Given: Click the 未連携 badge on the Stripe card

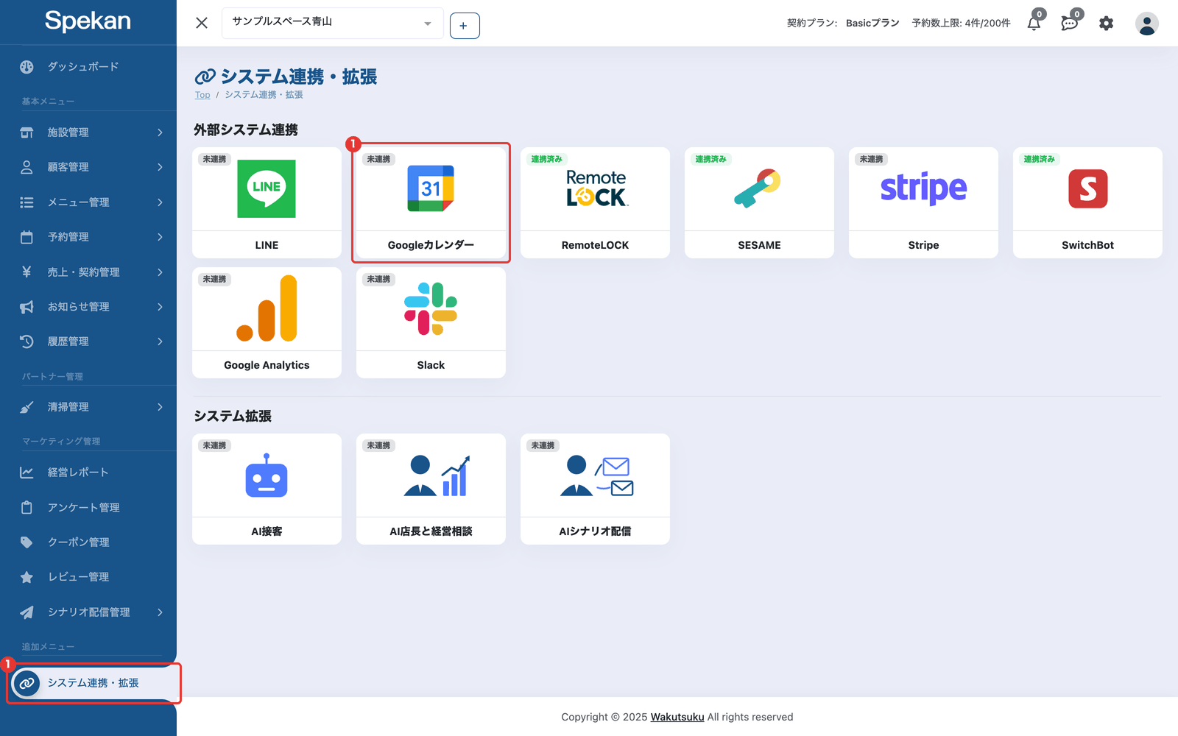Looking at the screenshot, I should [872, 159].
